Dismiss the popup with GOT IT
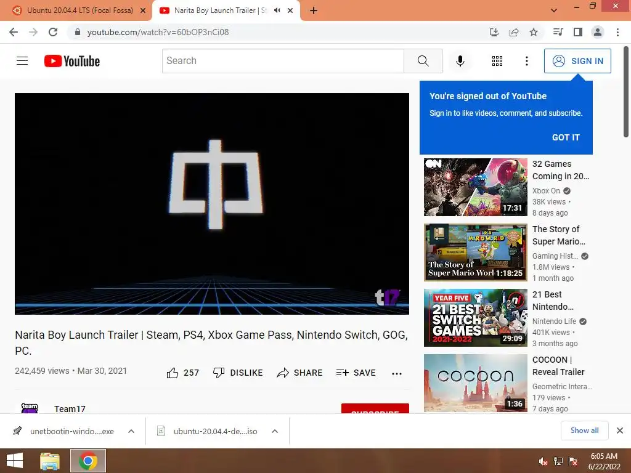The width and height of the screenshot is (631, 473). point(566,137)
